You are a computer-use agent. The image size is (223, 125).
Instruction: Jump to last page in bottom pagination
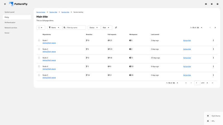[x=212, y=83]
